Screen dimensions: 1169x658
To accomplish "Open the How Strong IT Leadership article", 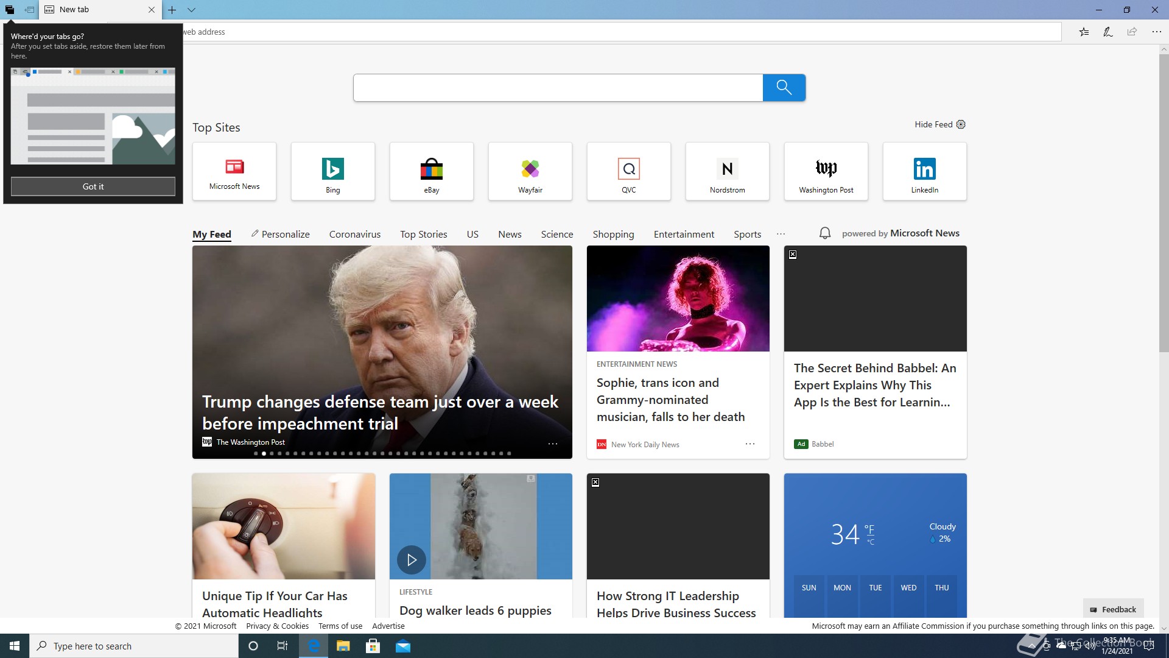I will point(676,604).
